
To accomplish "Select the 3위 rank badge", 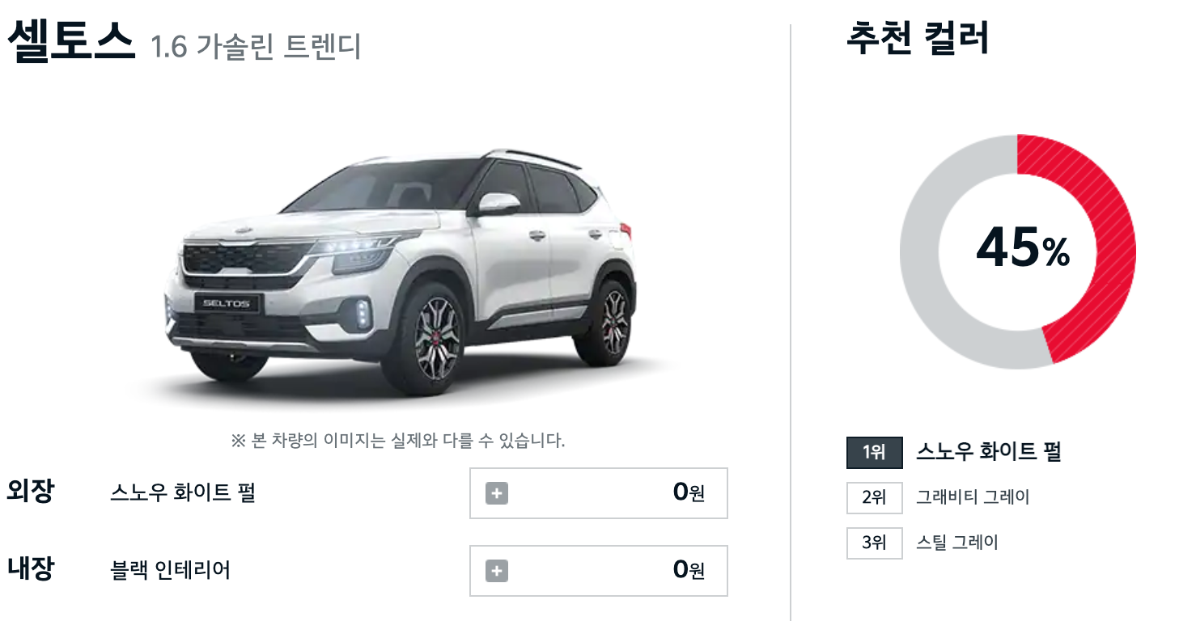I will coord(874,543).
